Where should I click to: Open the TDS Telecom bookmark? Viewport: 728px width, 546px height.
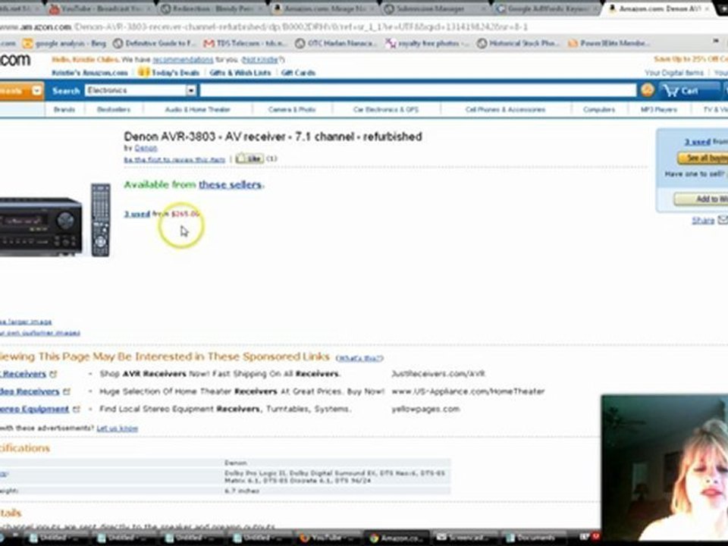click(x=246, y=44)
